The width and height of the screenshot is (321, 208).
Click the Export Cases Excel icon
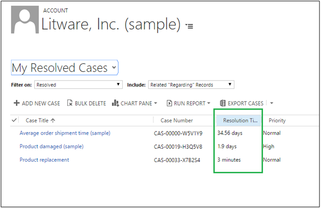coord(223,103)
